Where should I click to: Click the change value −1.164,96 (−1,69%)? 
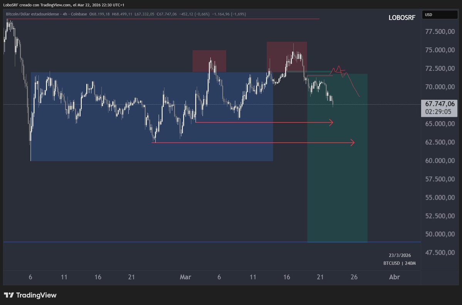pos(229,14)
